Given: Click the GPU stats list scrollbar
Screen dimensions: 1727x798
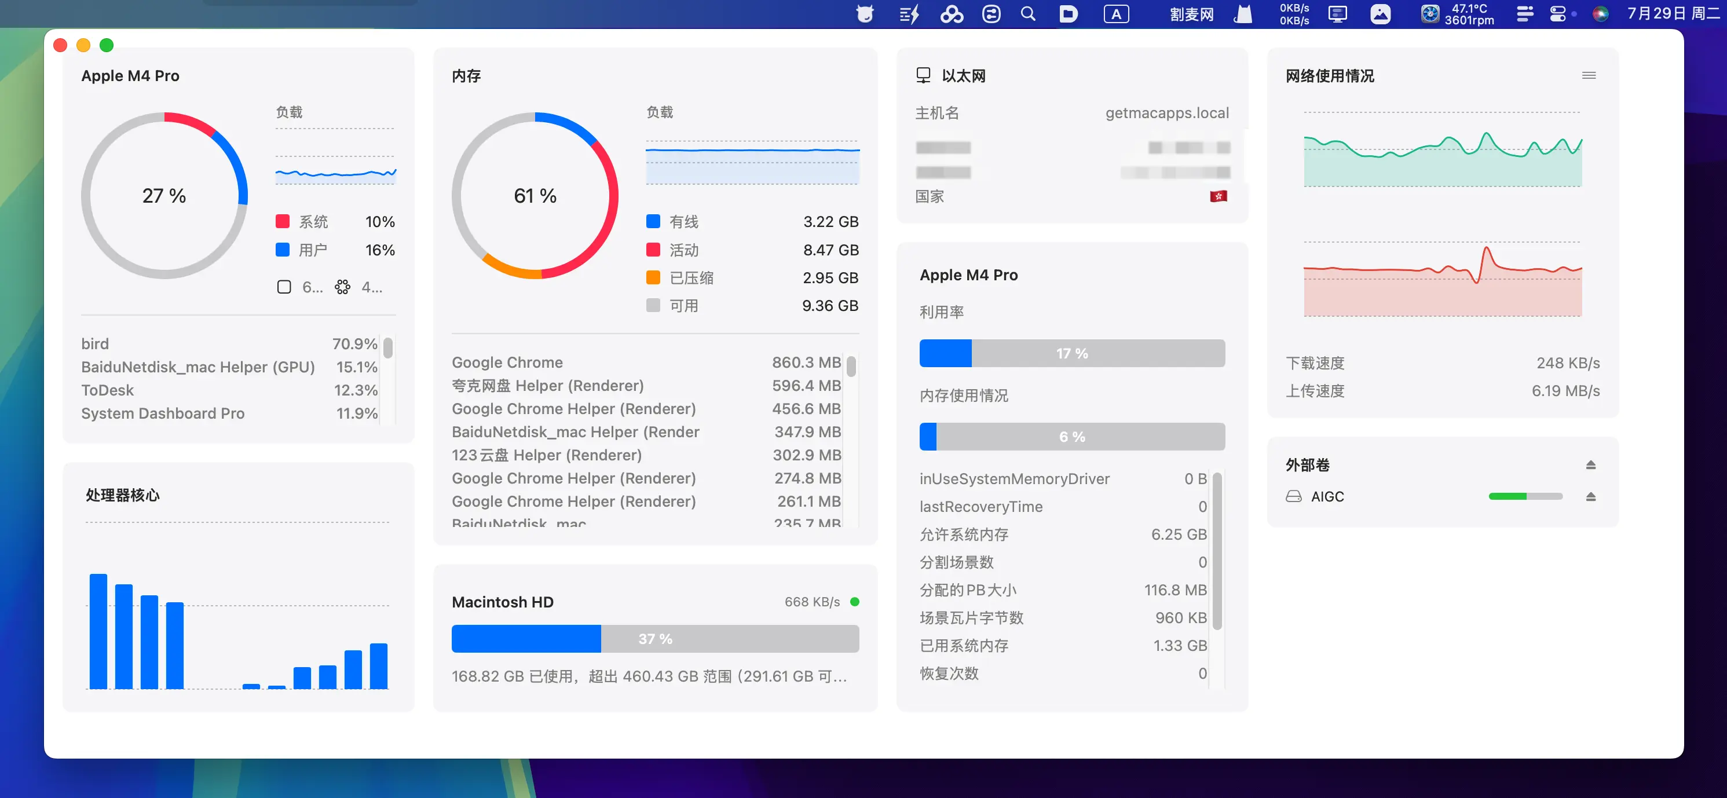Looking at the screenshot, I should click(1217, 550).
